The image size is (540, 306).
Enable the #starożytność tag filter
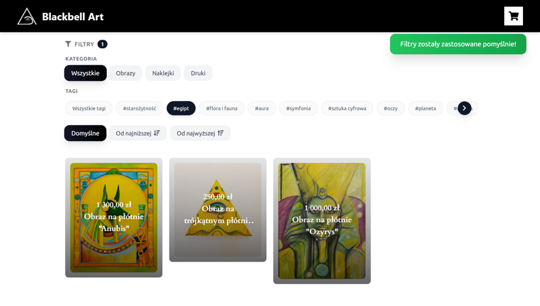[140, 108]
